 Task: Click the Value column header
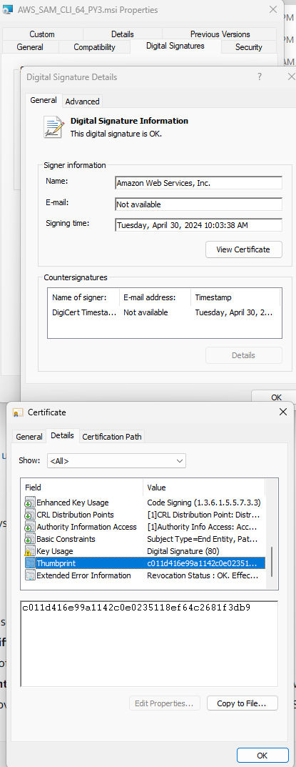204,488
